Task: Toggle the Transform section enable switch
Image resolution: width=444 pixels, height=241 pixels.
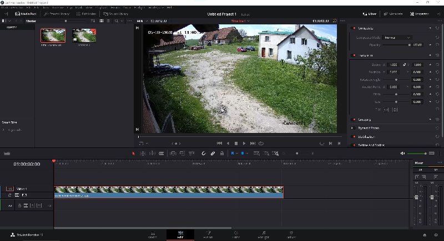Action: click(354, 55)
